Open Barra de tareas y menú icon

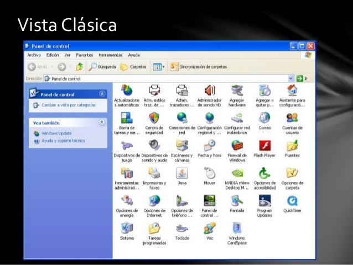pos(127,118)
